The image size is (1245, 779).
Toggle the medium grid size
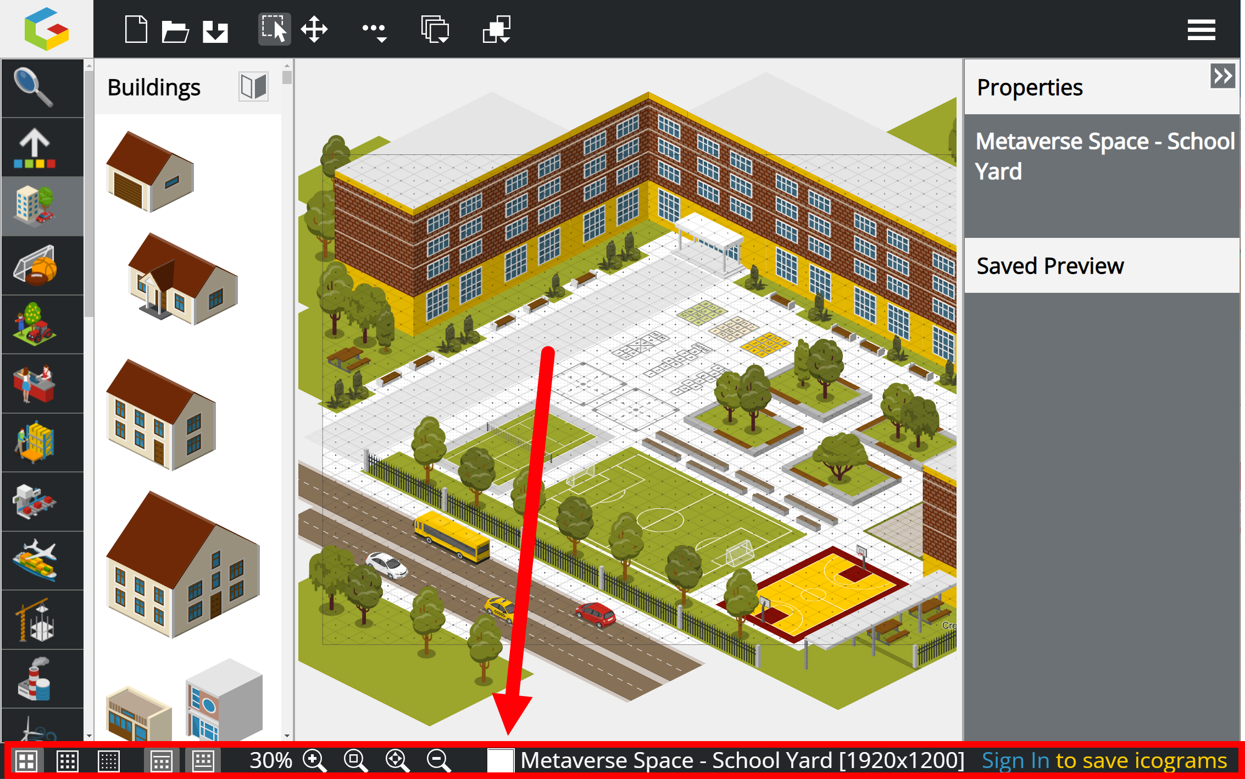pyautogui.click(x=68, y=761)
